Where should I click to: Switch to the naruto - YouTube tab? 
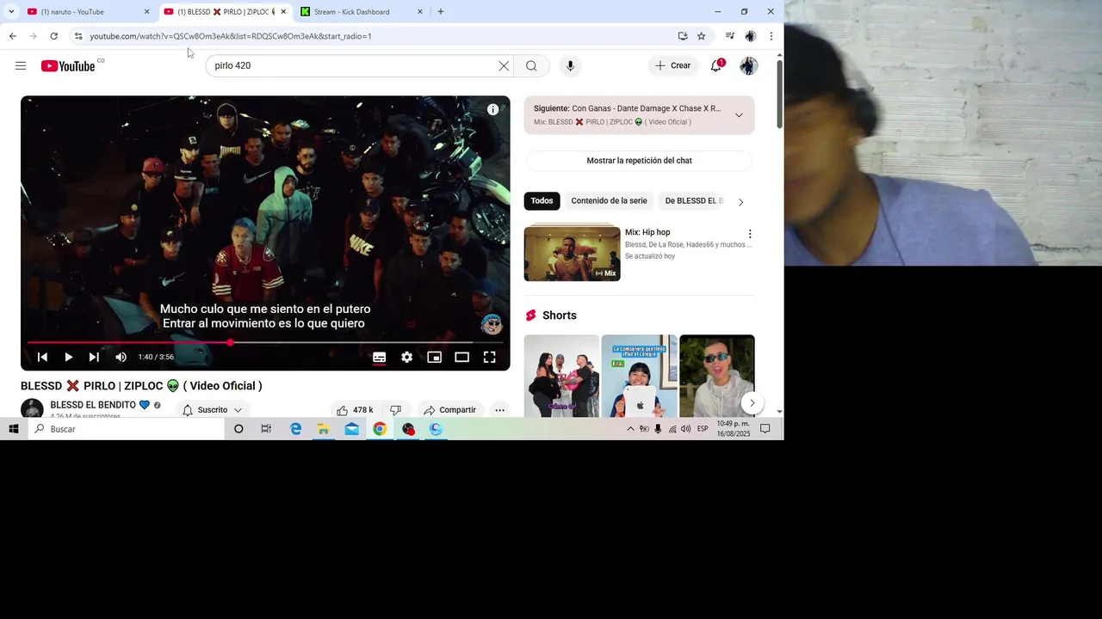point(86,12)
